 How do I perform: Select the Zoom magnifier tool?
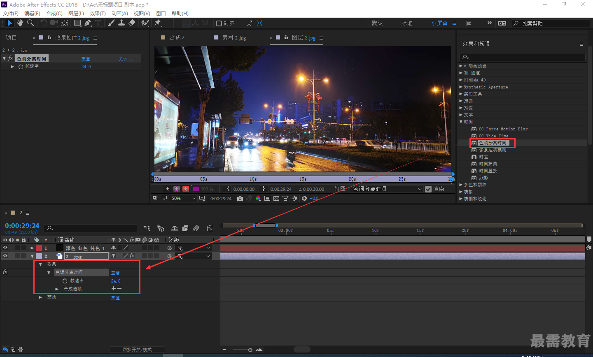30,23
